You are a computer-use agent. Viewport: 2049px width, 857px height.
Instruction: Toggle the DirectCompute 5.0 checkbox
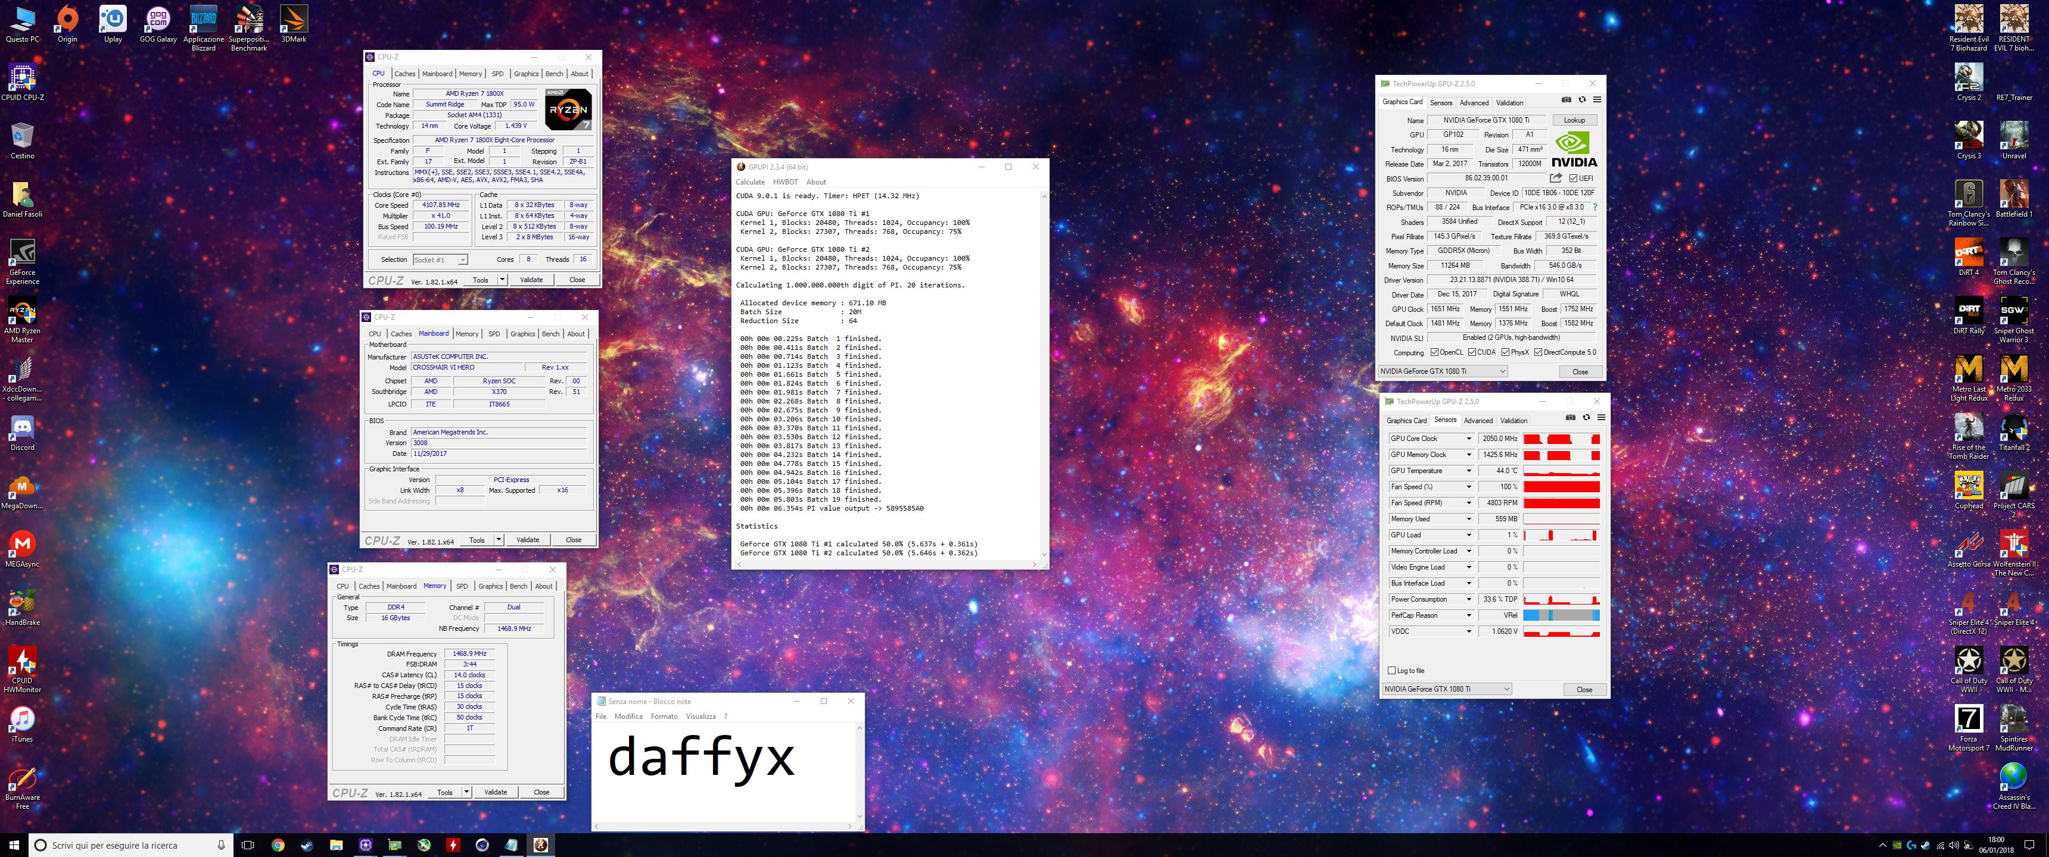point(1539,353)
